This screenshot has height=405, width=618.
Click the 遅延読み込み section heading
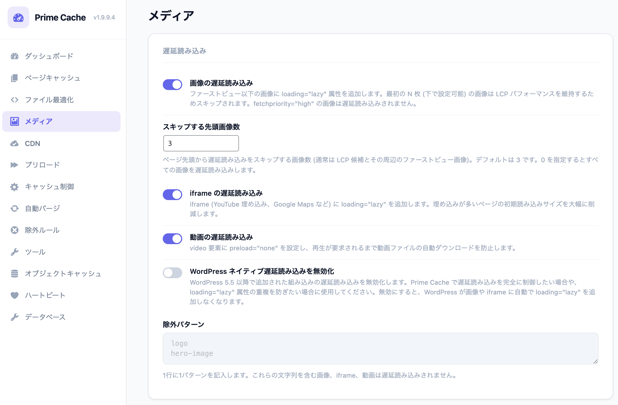pos(184,51)
